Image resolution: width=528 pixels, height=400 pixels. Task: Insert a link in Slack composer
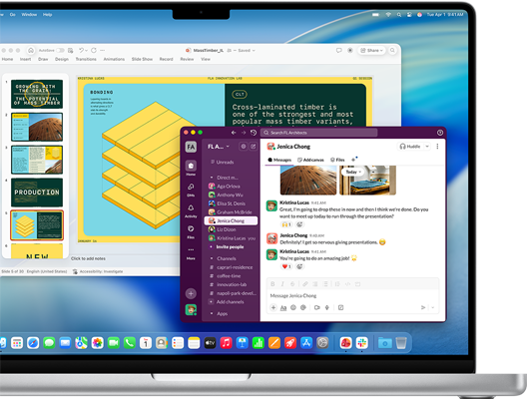coord(305,284)
